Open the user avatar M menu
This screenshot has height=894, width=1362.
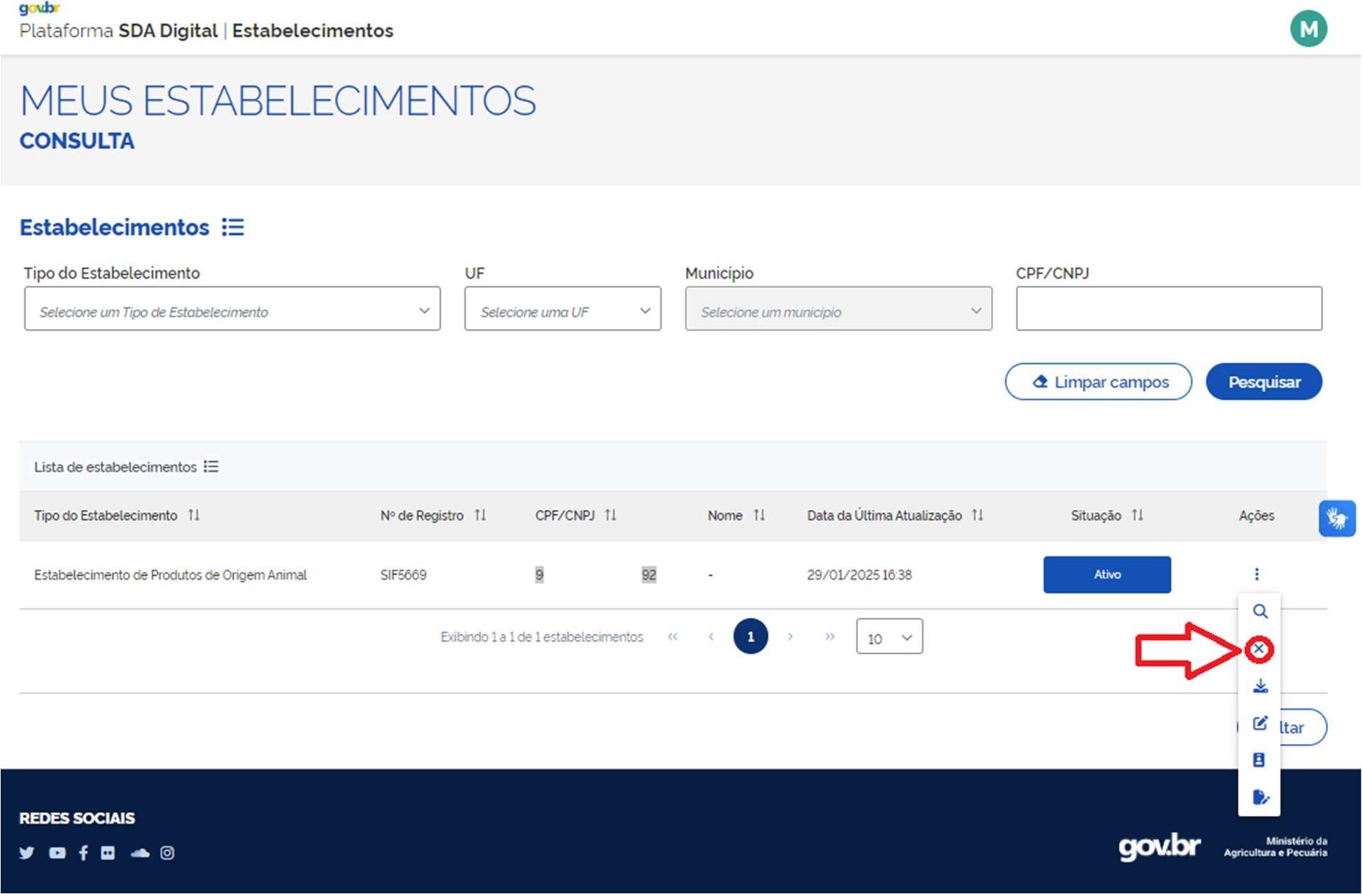(x=1307, y=29)
